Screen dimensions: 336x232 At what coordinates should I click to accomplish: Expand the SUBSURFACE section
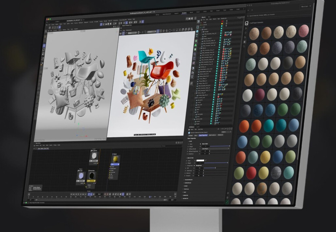[x=187, y=183]
